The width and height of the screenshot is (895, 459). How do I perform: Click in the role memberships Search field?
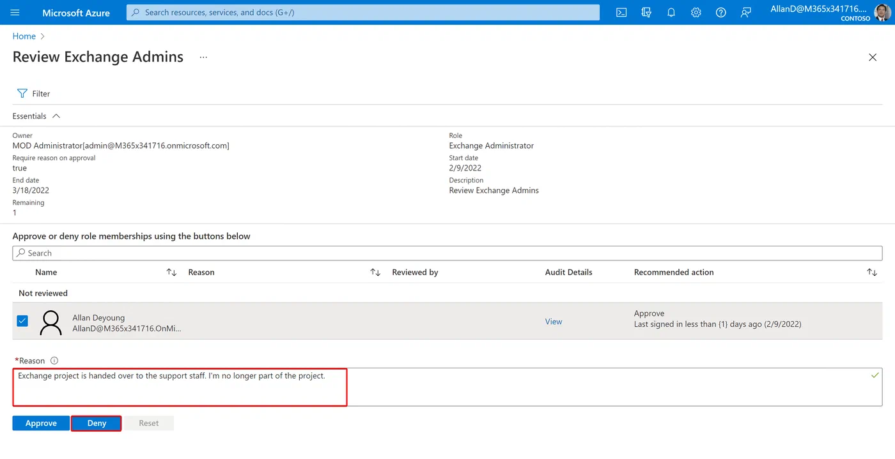tap(447, 253)
